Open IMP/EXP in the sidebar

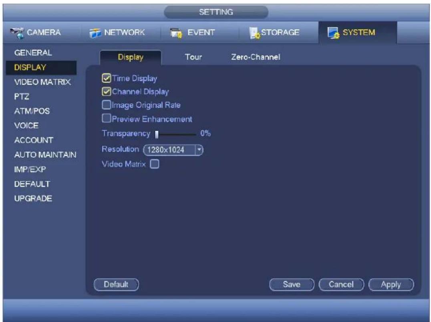point(30,169)
